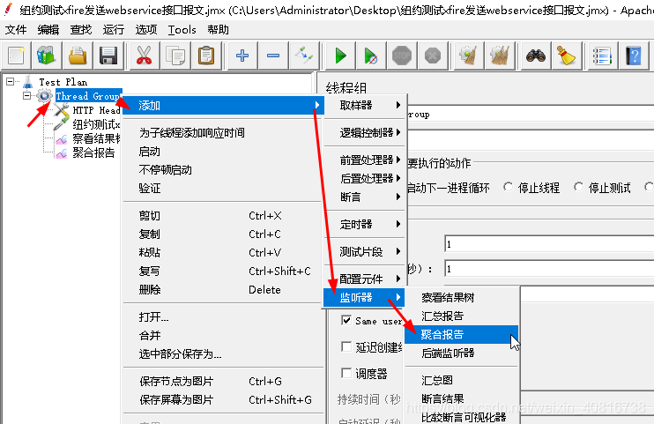Viewport: 654px width, 424px height.
Task: Click the Paste clipboard icon
Action: [x=206, y=56]
